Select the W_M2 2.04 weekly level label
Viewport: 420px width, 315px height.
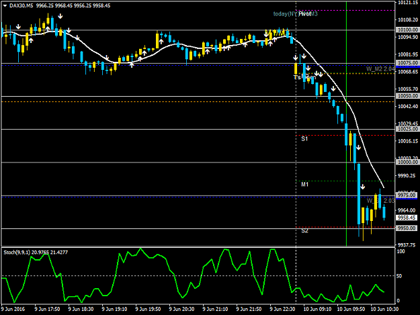(x=380, y=69)
